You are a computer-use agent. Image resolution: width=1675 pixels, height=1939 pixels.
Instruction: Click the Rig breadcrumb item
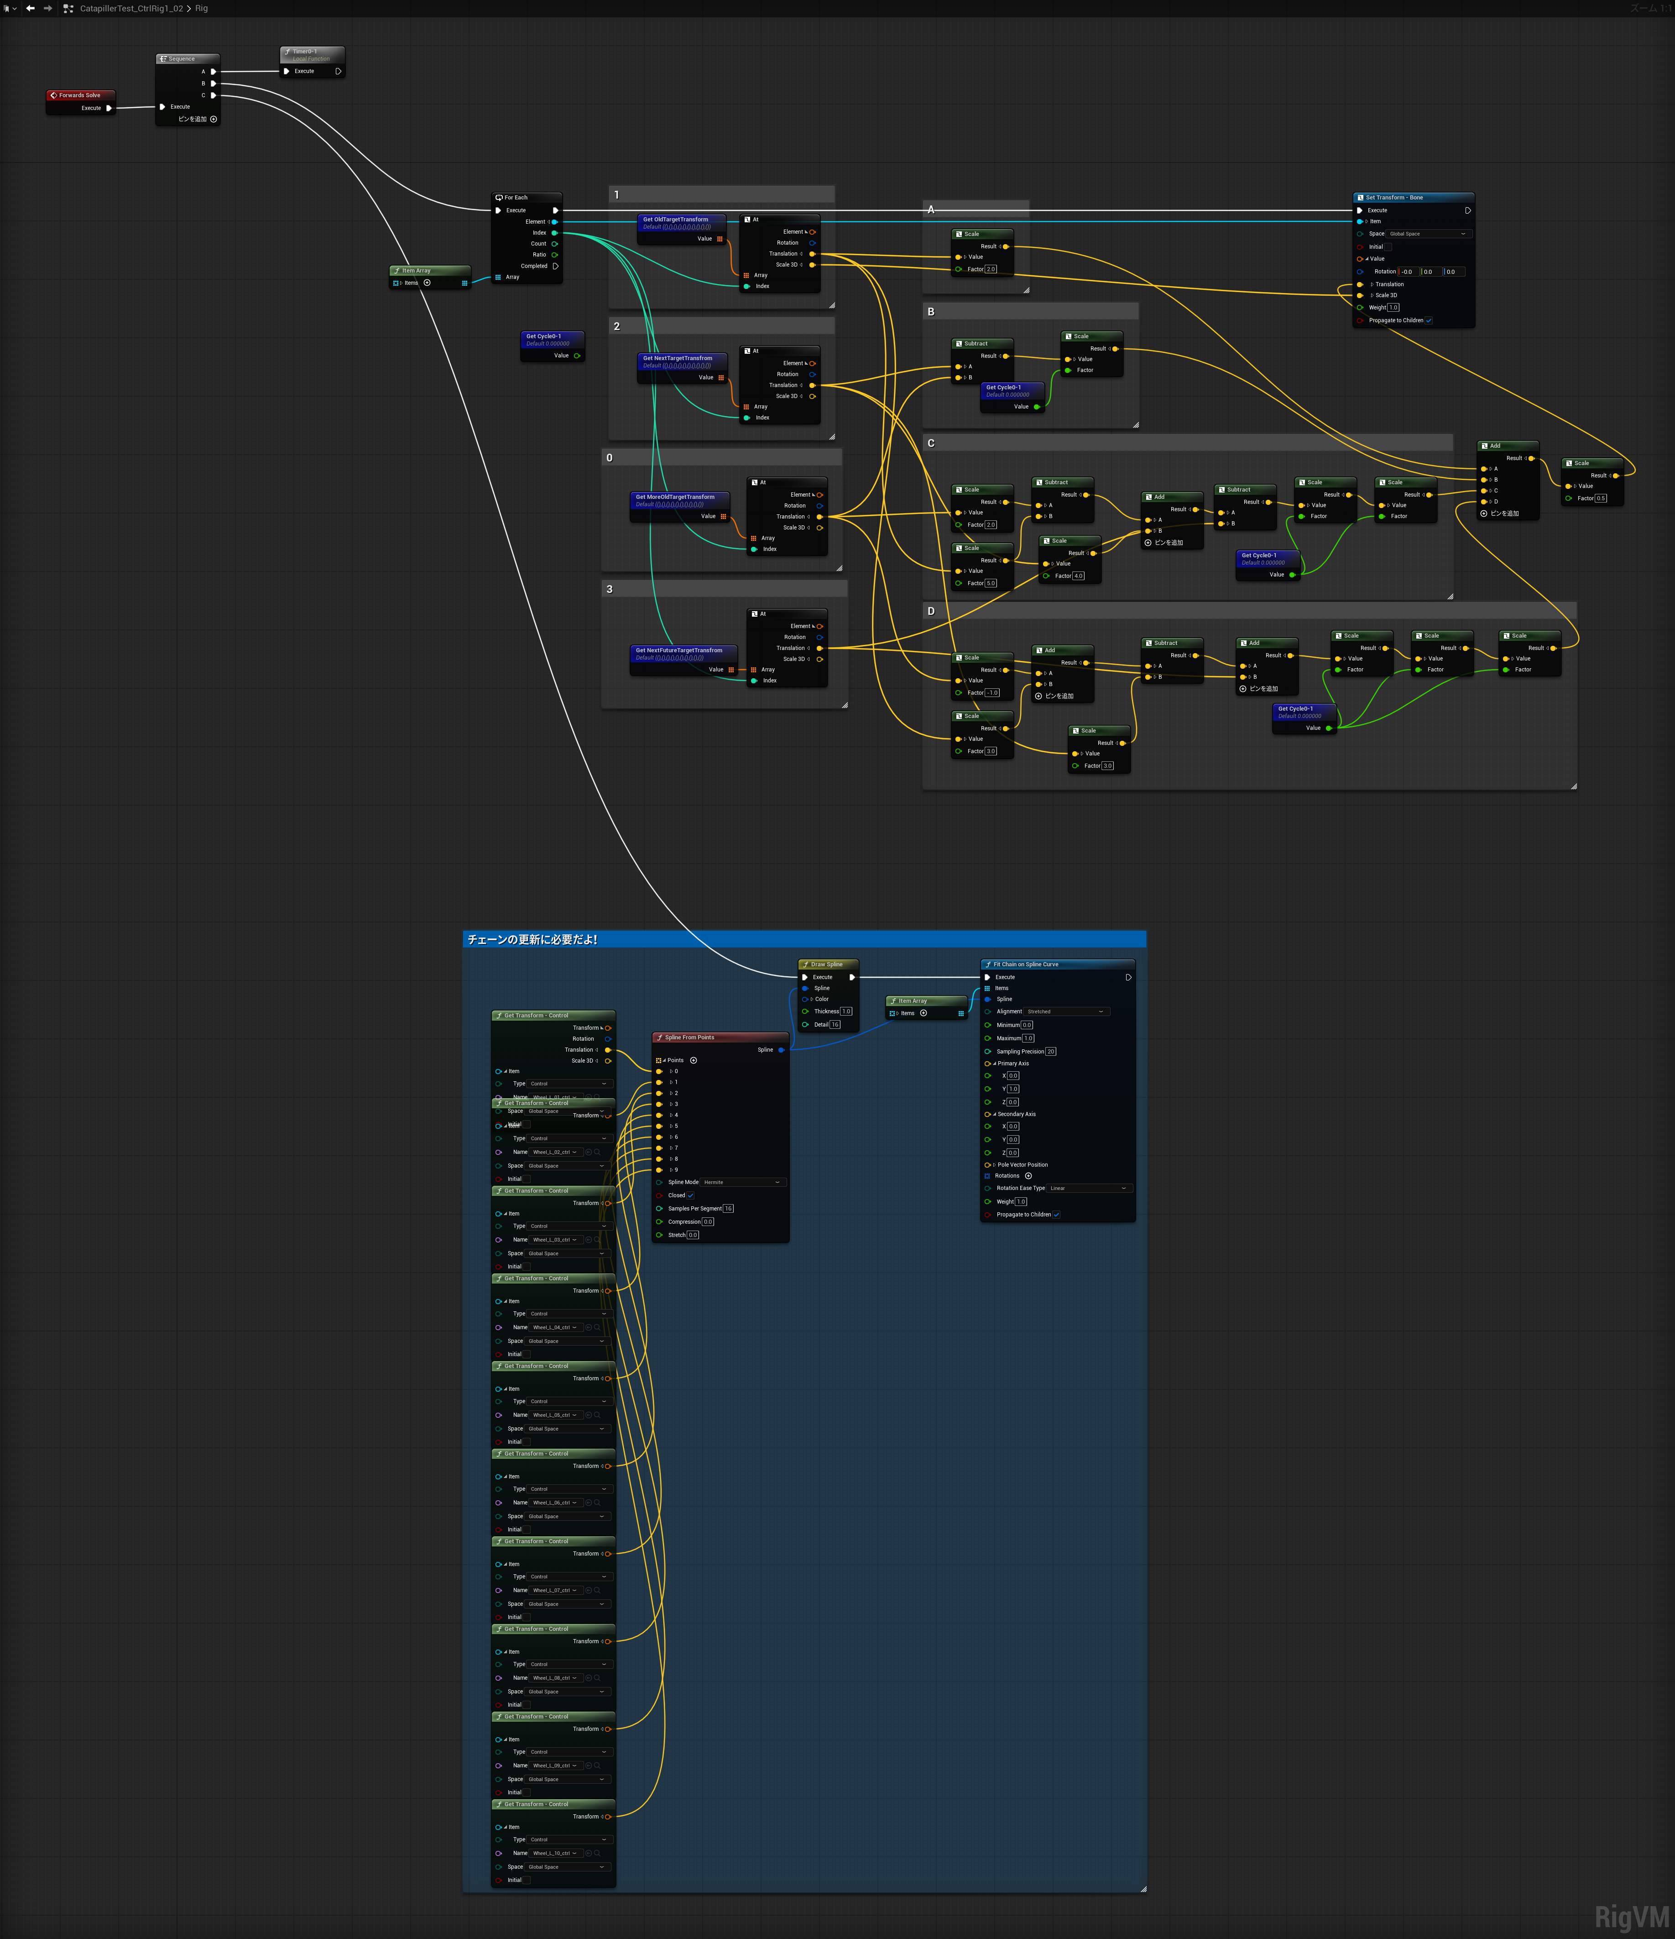[201, 8]
